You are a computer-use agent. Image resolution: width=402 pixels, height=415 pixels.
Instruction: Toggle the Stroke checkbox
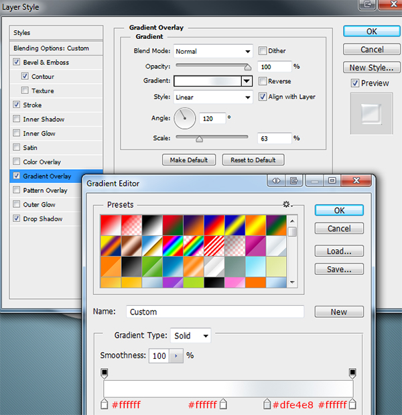[16, 105]
